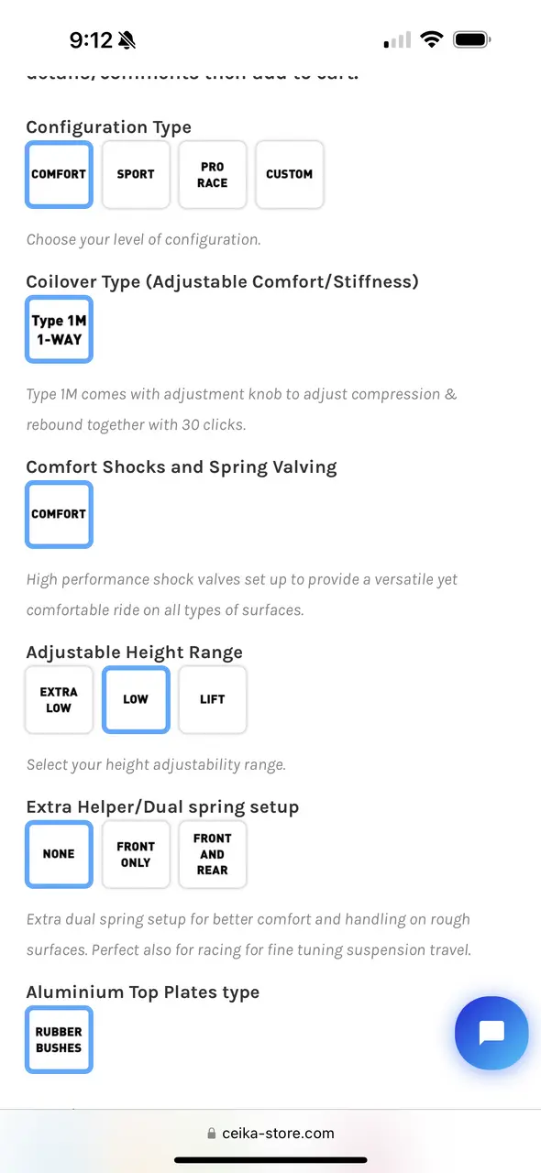The image size is (541, 1173).
Task: Tap the lock icon in address bar
Action: tap(212, 1134)
